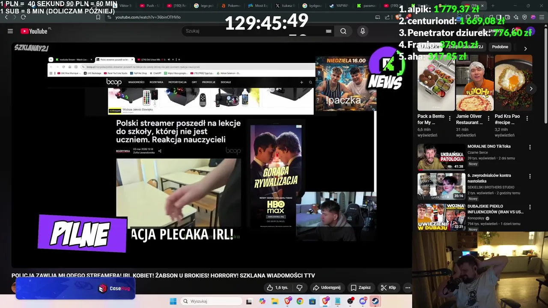Open options for MORALNE DNO TikToka video
548x308 pixels.
point(530,147)
